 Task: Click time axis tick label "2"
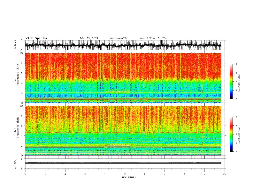pyautogui.click(x=65, y=174)
